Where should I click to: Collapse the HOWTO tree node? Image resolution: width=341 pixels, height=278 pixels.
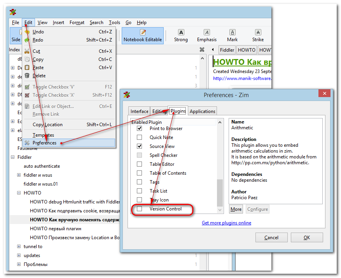19,193
